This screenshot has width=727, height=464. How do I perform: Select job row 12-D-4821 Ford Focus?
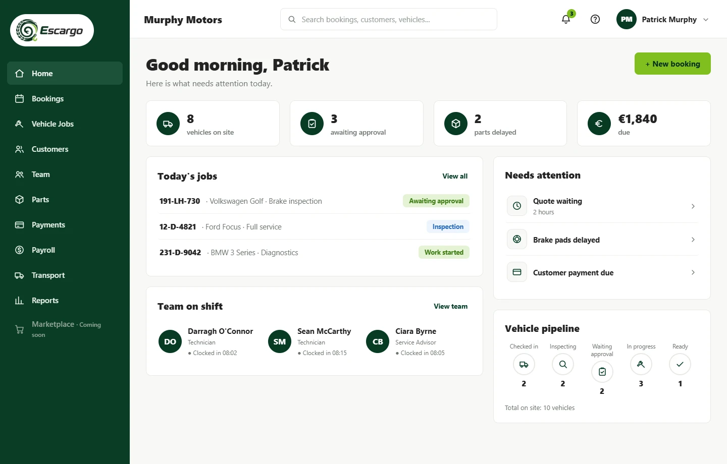(x=315, y=226)
